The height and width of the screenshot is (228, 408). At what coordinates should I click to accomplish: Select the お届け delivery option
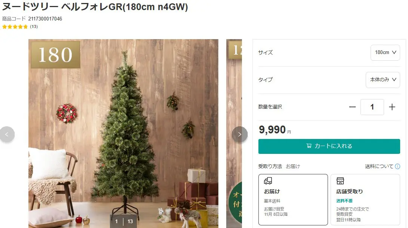[293, 200]
